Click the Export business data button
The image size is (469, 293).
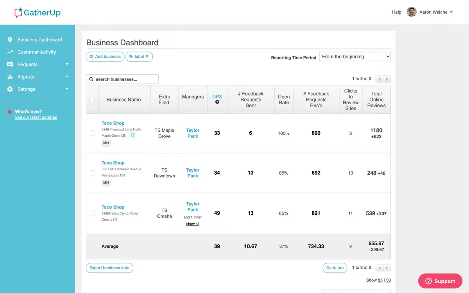pos(109,268)
